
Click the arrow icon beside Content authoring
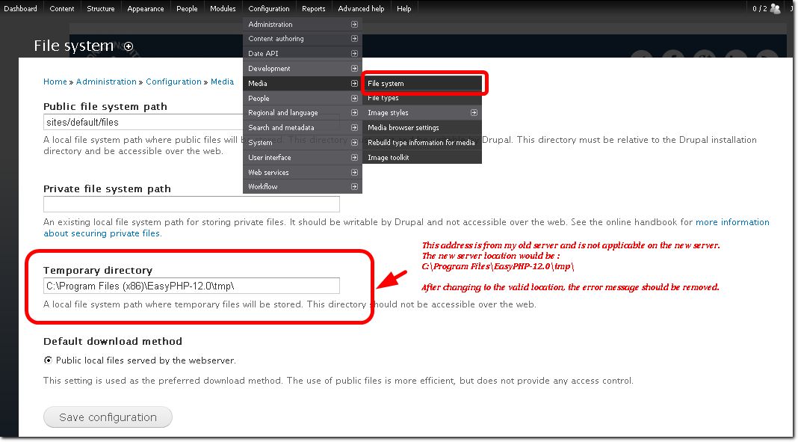pyautogui.click(x=354, y=39)
